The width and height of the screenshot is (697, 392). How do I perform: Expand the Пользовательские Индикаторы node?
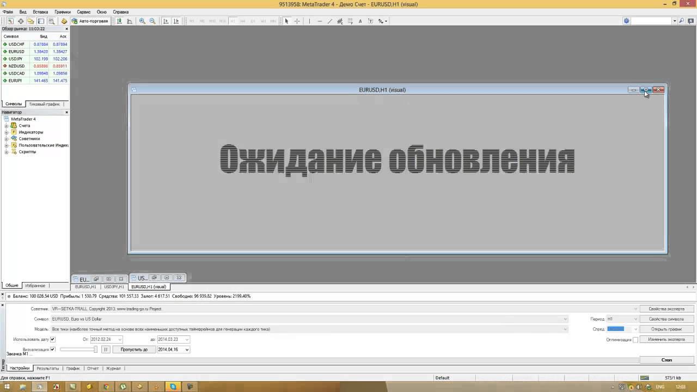(7, 145)
